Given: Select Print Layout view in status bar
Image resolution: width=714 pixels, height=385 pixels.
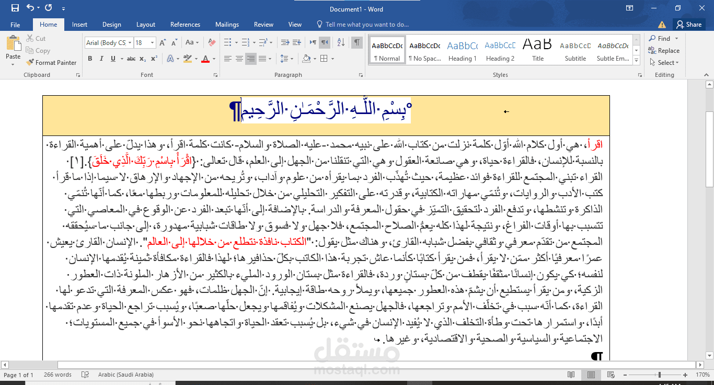Looking at the screenshot, I should [x=591, y=375].
